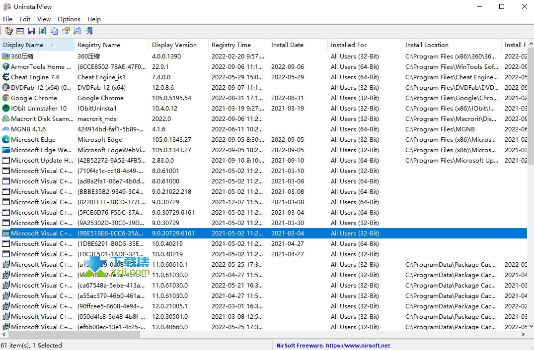Click the IObit Uninstaller 10 icon

(x=6, y=109)
